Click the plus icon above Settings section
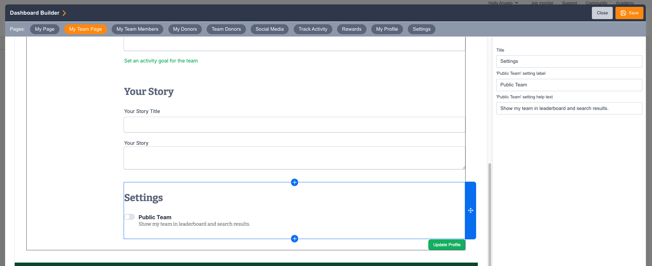The height and width of the screenshot is (266, 652). pyautogui.click(x=294, y=182)
